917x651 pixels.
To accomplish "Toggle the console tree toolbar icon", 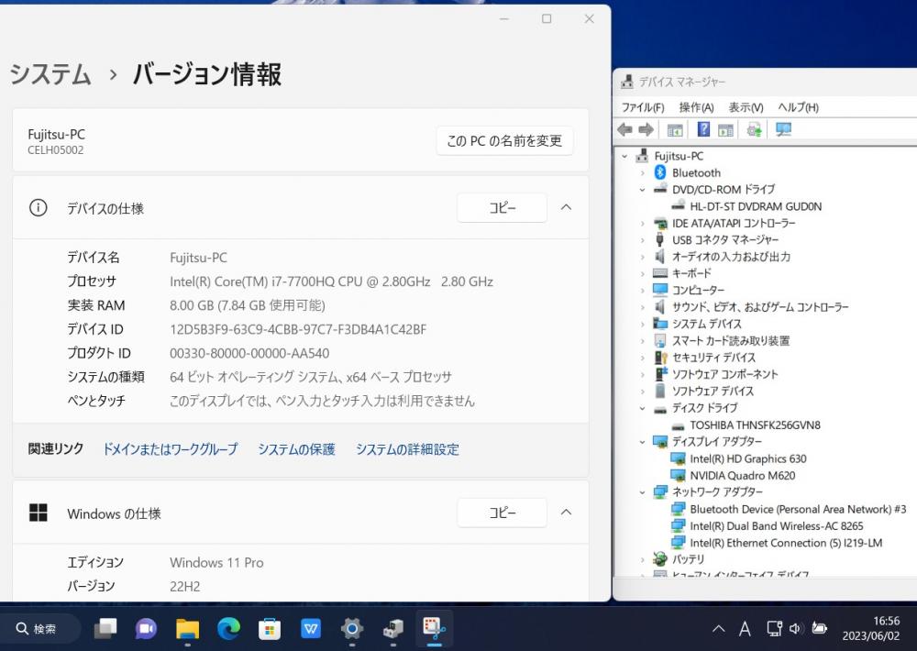I will tap(675, 130).
